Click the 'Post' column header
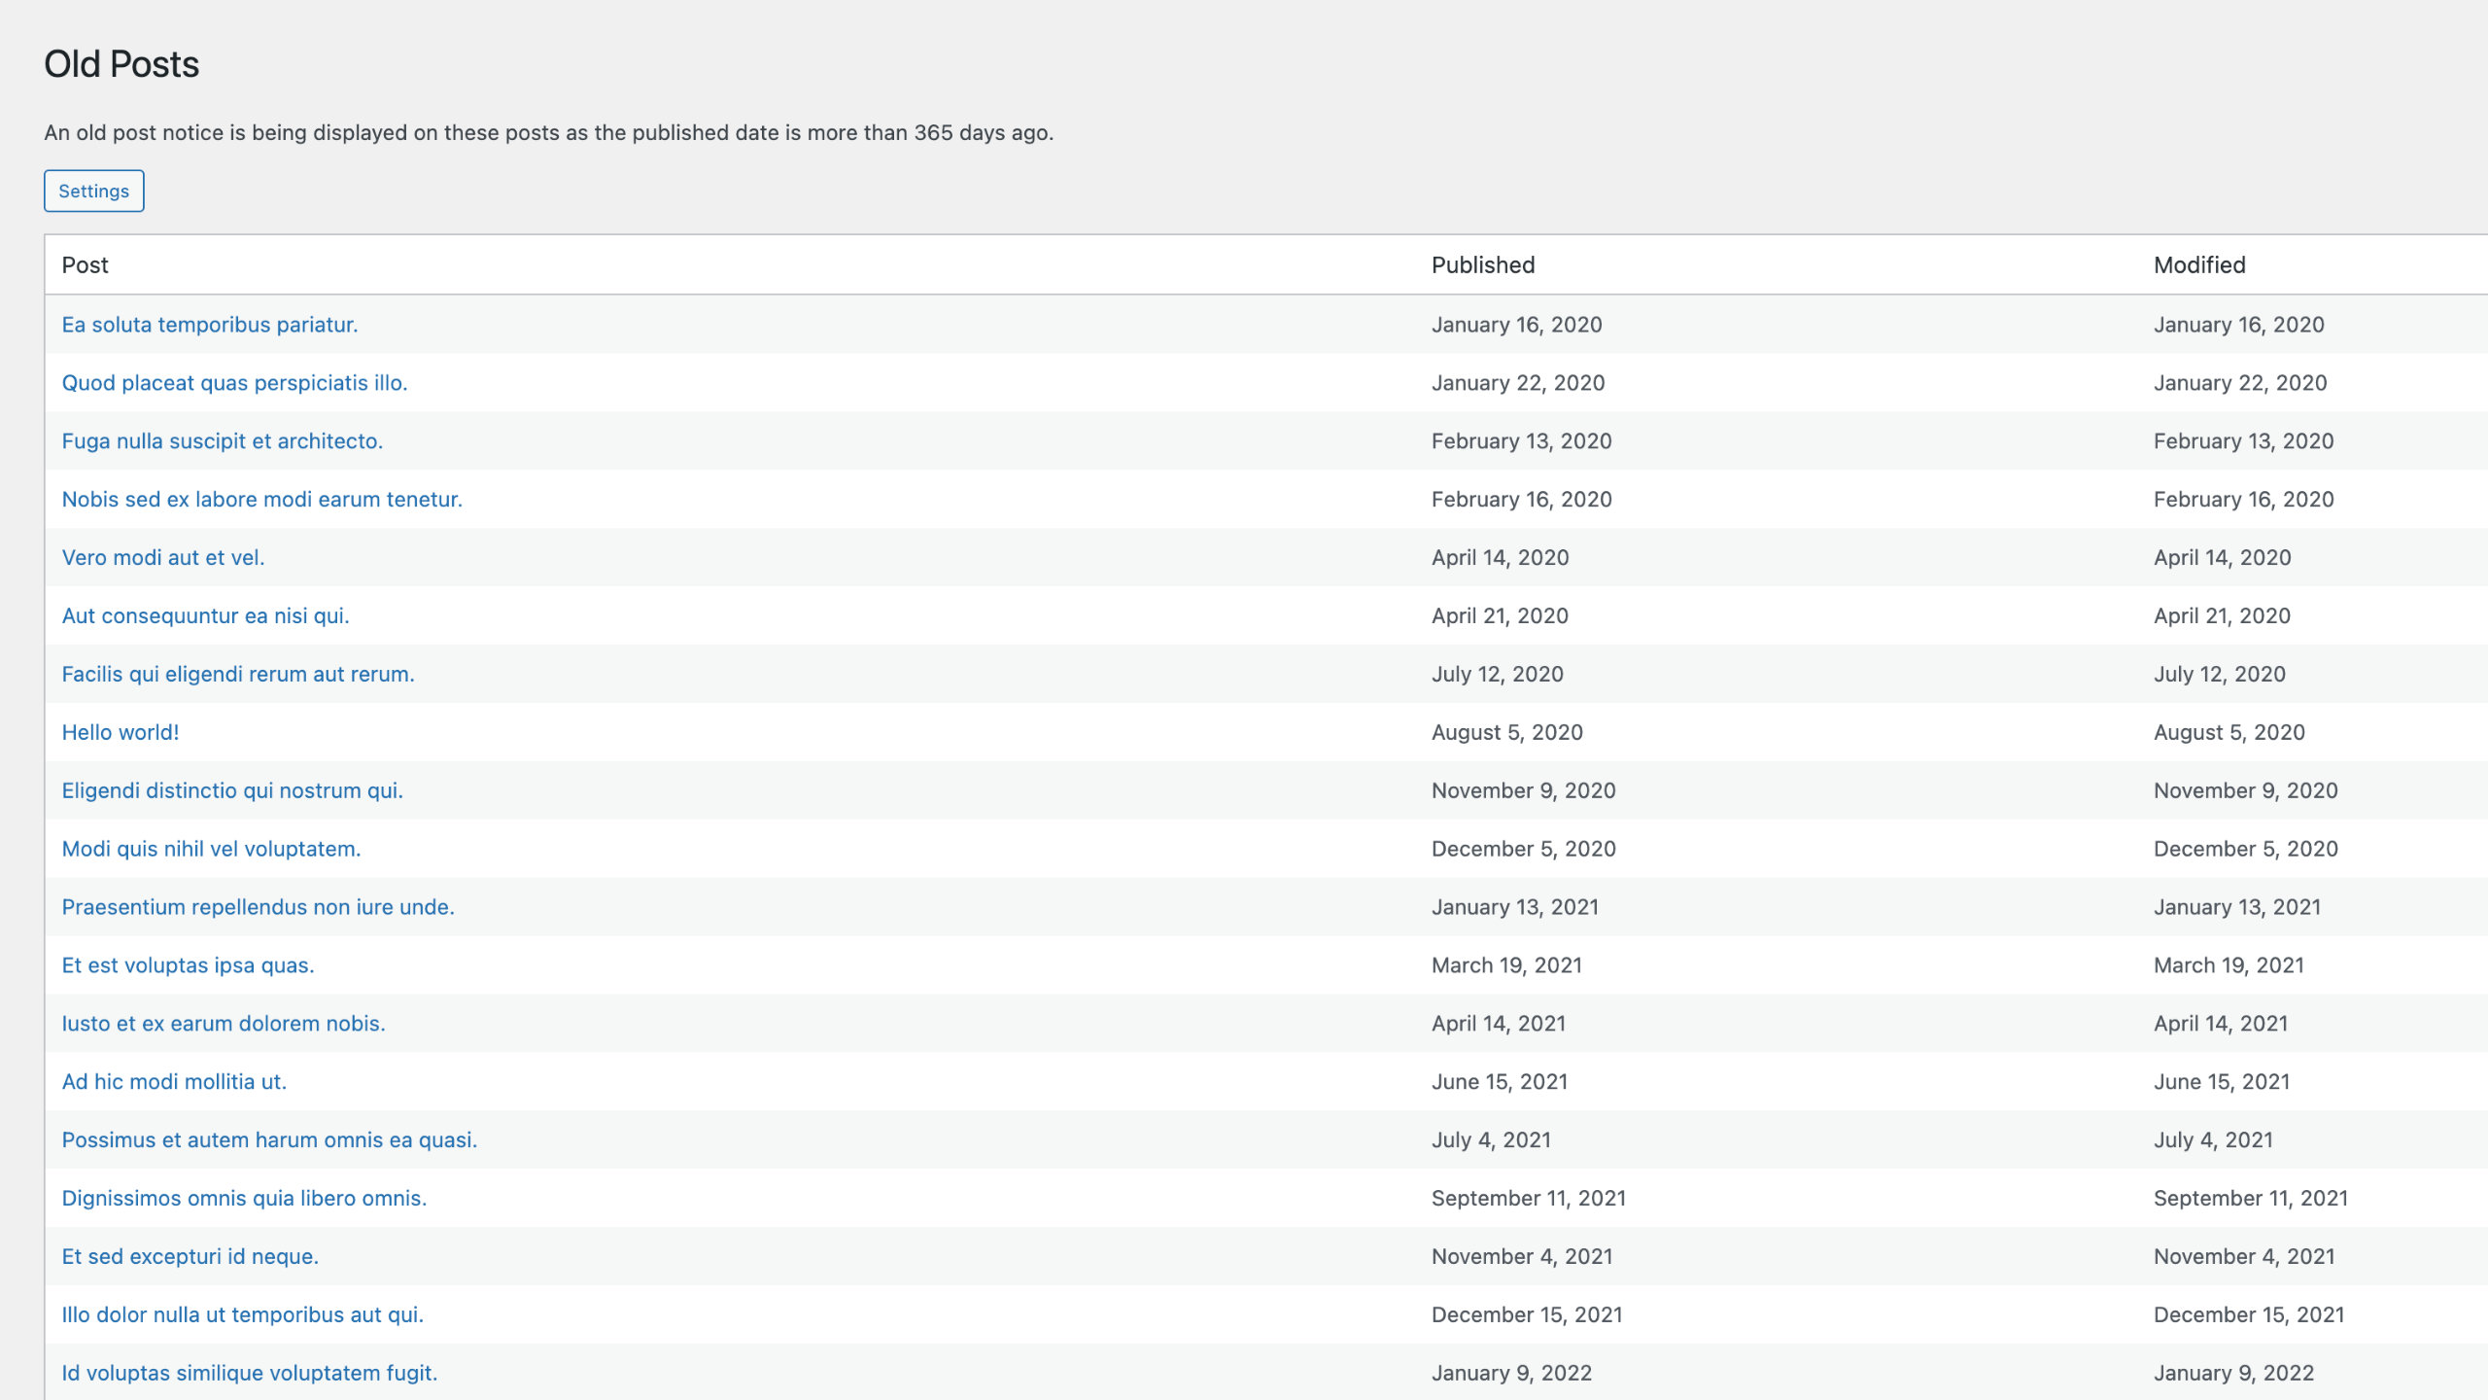The width and height of the screenshot is (2488, 1400). (85, 265)
